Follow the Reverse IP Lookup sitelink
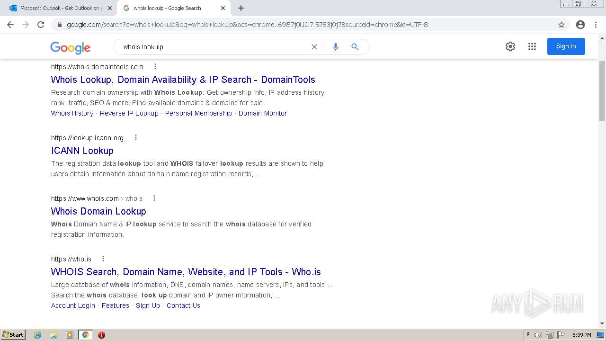Screen dimensions: 606x341 click(x=129, y=113)
